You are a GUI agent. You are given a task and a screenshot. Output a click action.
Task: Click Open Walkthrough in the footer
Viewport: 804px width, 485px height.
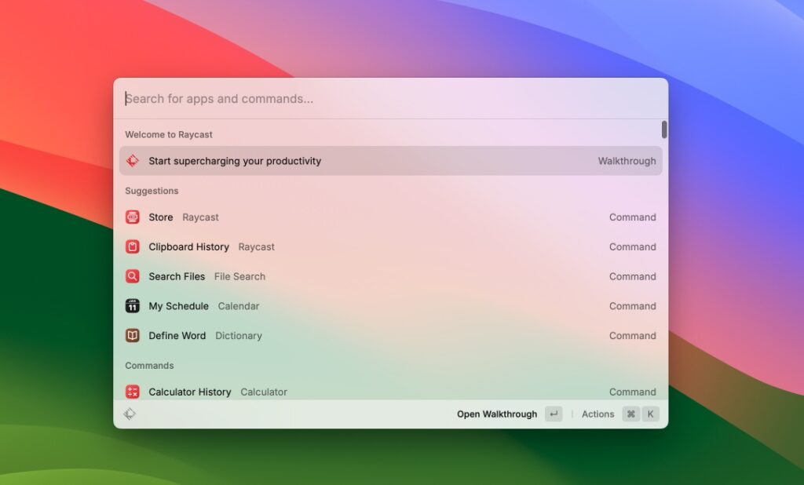(496, 414)
